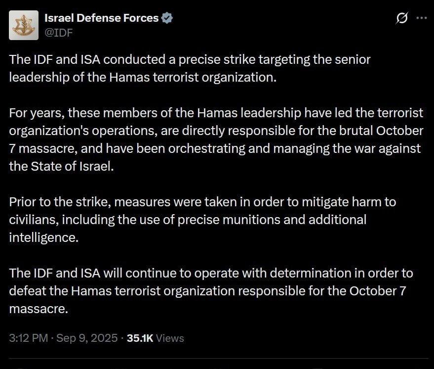This screenshot has height=369, width=434.
Task: Open the Grok explain-this-post icon
Action: [401, 18]
